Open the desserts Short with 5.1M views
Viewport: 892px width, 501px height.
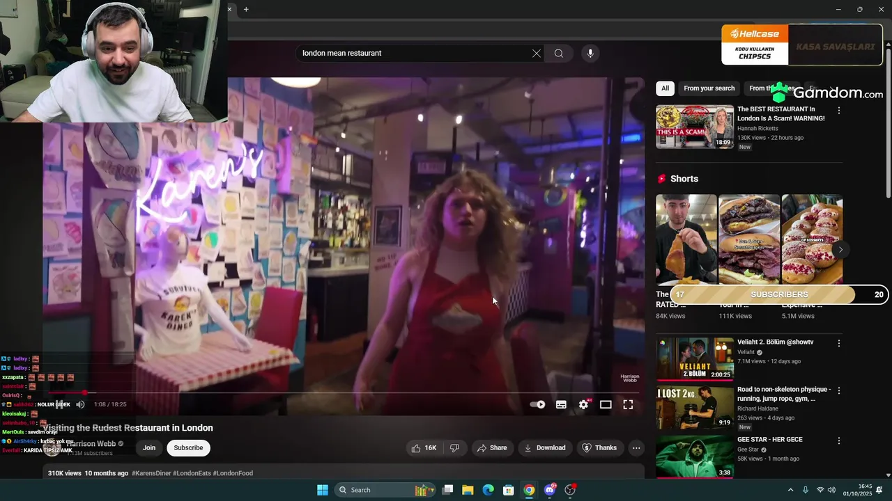pos(812,240)
